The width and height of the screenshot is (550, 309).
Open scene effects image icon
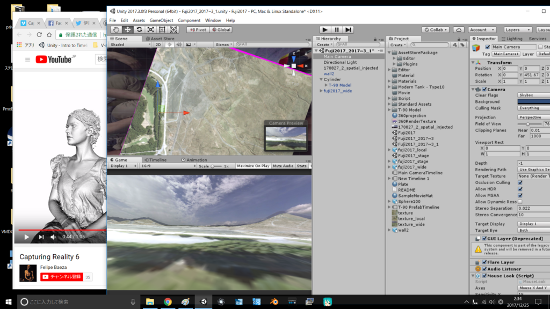(189, 45)
